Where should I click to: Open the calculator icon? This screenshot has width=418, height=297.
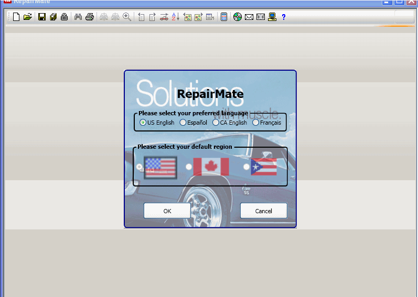click(224, 17)
